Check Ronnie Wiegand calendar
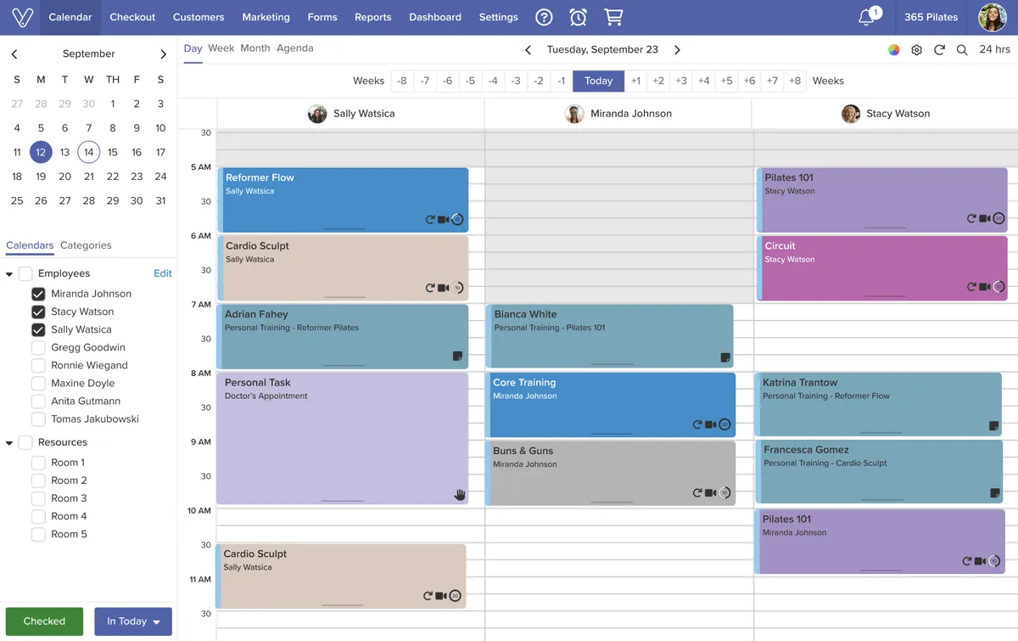 [x=38, y=365]
